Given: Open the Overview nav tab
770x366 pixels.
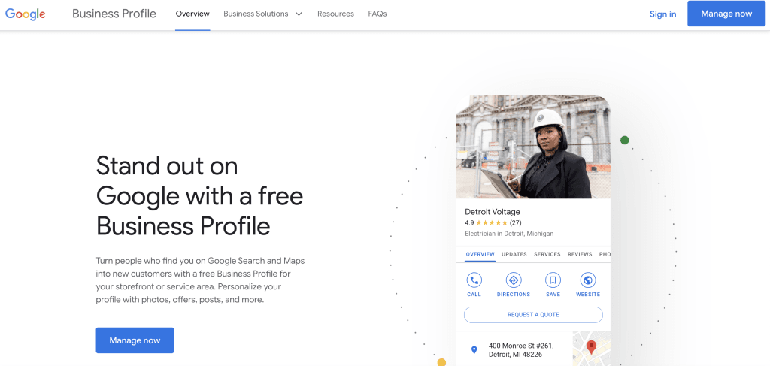Looking at the screenshot, I should click(x=192, y=14).
